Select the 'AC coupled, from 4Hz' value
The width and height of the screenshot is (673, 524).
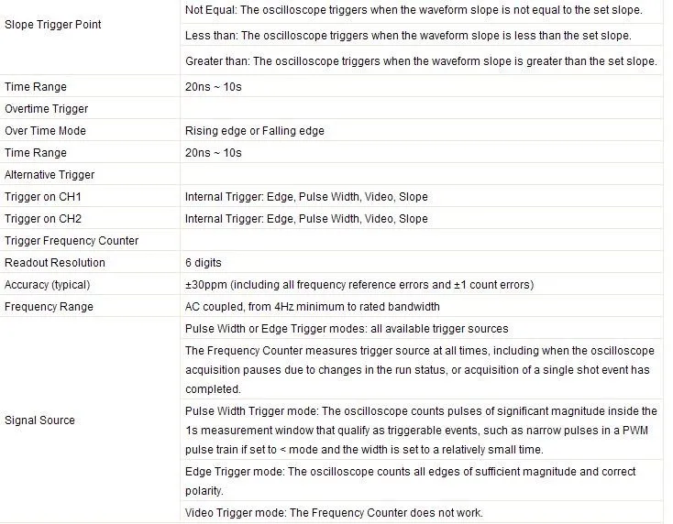tap(313, 307)
